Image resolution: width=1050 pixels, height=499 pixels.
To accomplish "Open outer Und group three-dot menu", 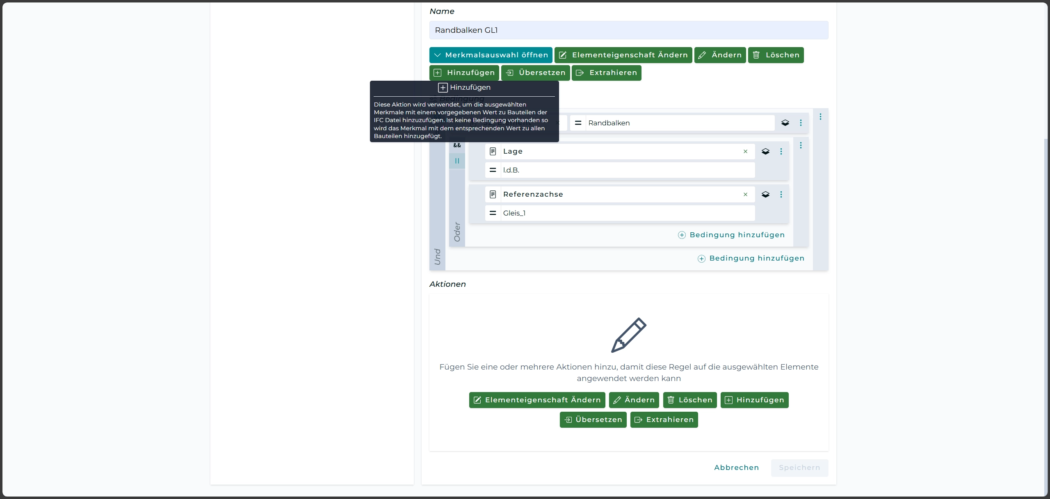I will [x=820, y=117].
